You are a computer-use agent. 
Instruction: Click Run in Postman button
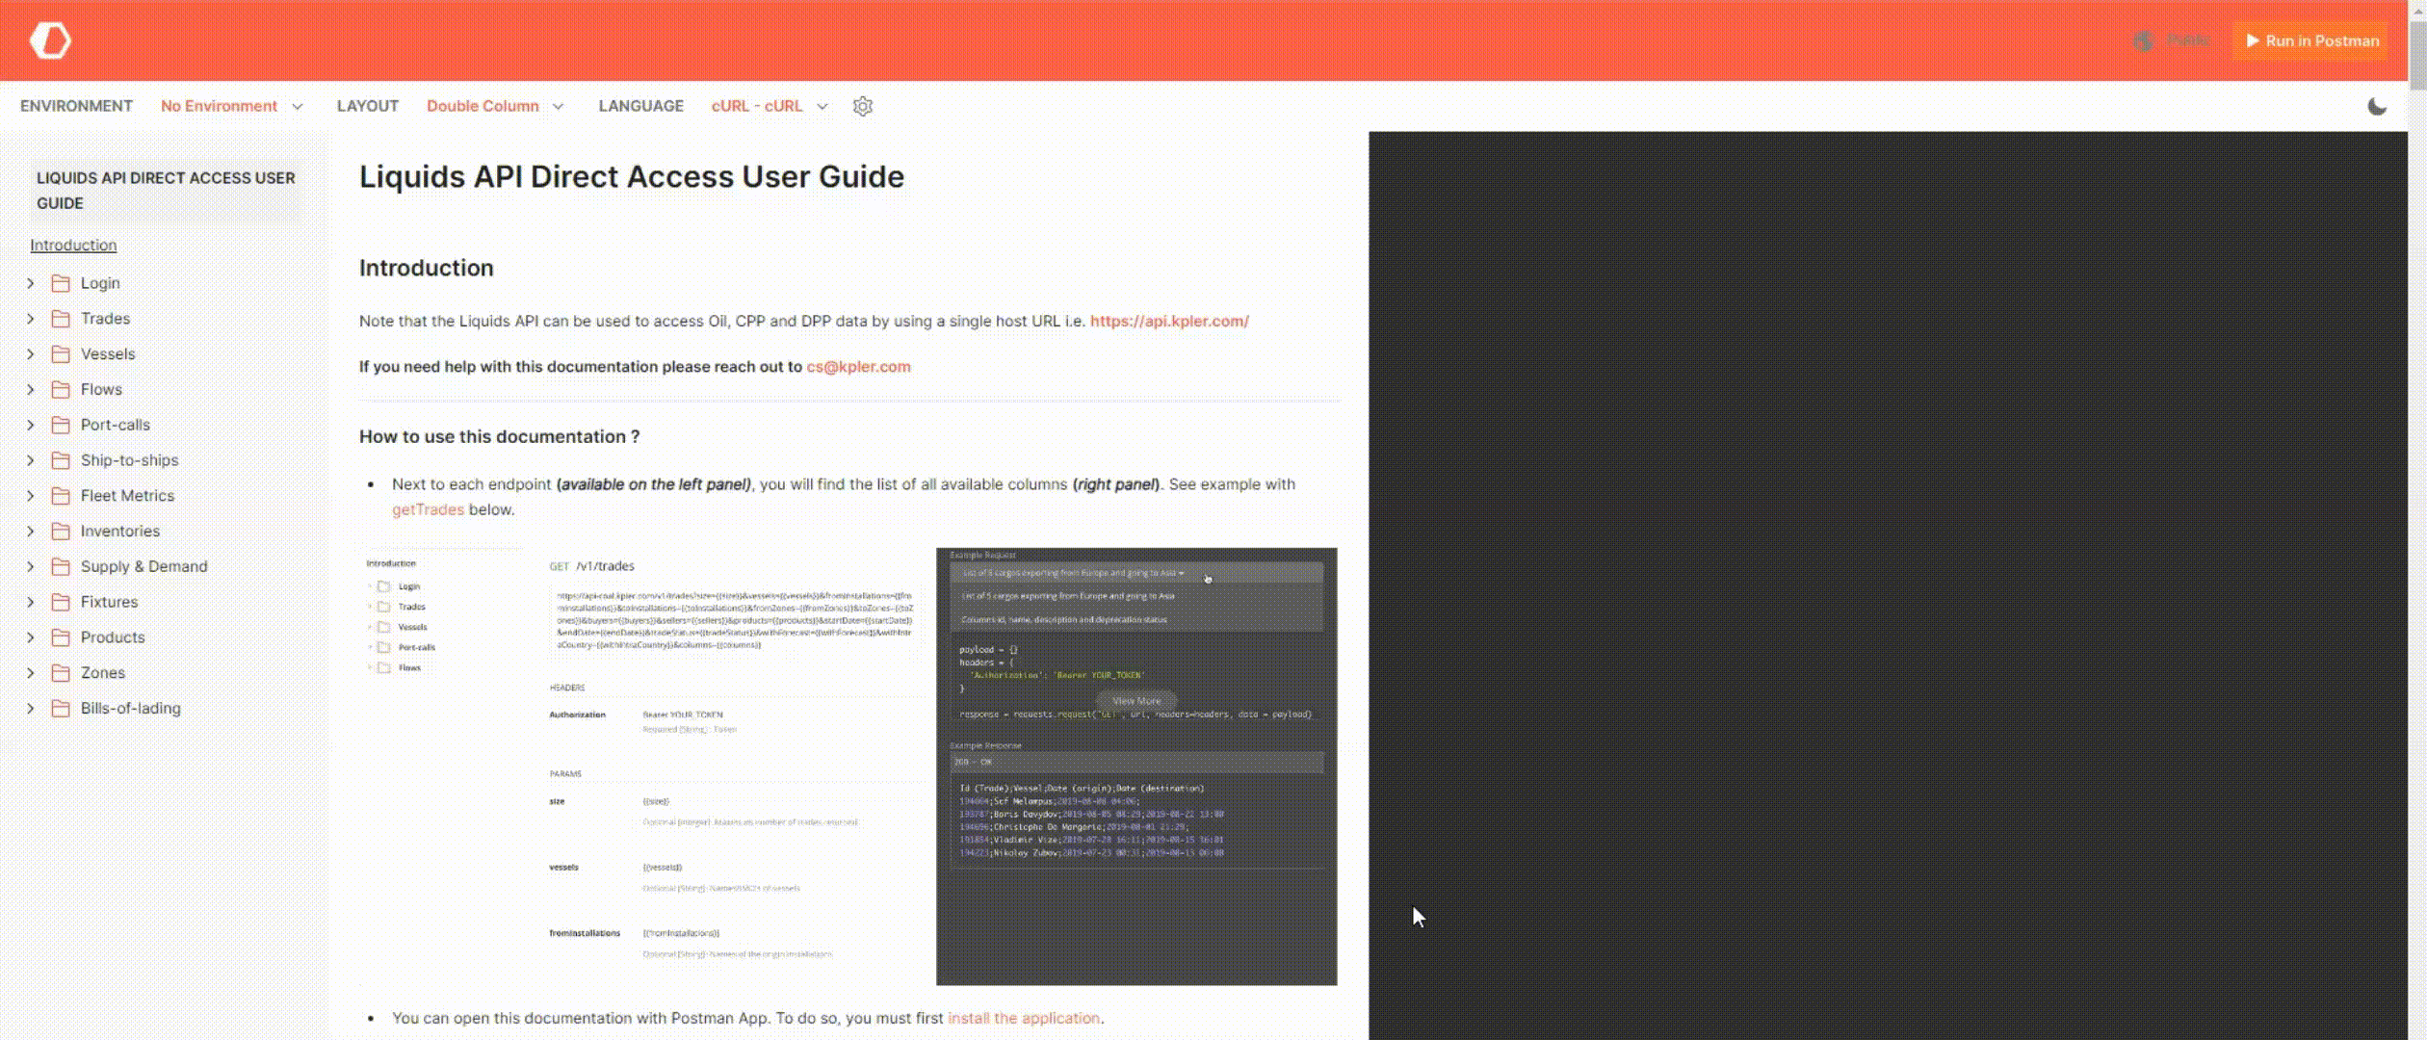[2311, 40]
